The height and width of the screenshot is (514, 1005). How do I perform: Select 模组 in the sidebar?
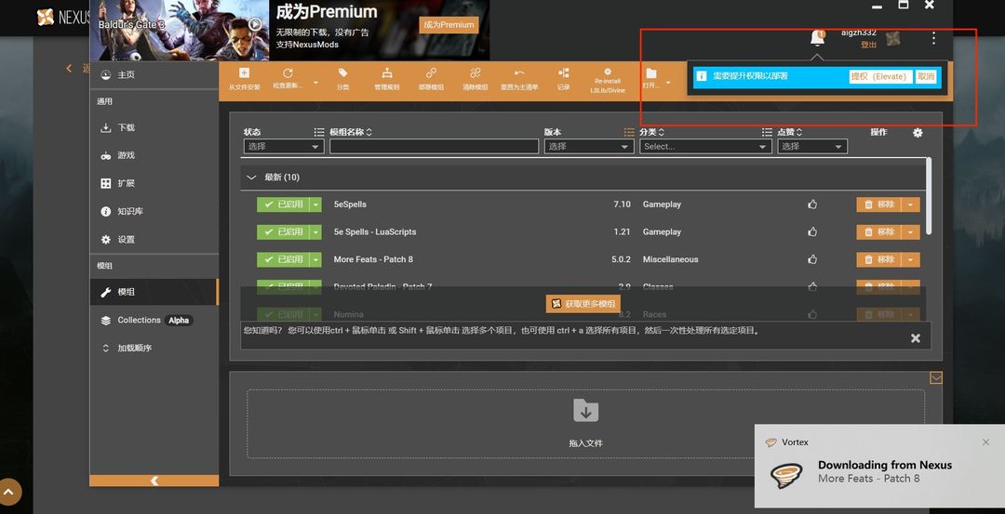pos(154,292)
